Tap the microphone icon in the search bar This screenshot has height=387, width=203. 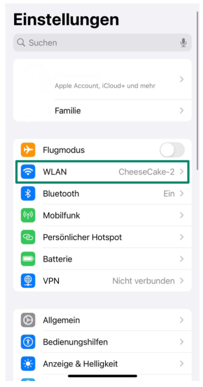[x=183, y=43]
